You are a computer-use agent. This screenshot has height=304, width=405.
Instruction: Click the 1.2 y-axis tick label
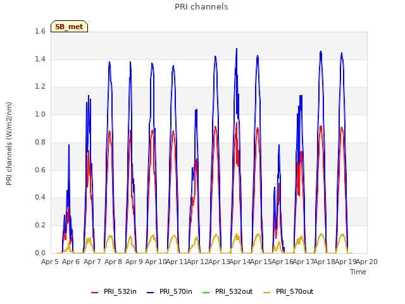point(40,87)
